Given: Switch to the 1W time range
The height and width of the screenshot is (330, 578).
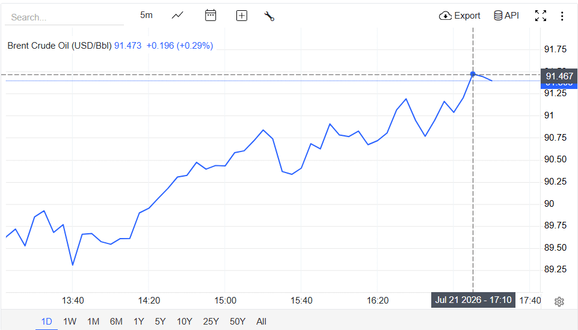Looking at the screenshot, I should tap(70, 322).
